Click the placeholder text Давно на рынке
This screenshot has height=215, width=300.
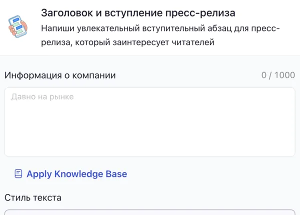(x=42, y=97)
